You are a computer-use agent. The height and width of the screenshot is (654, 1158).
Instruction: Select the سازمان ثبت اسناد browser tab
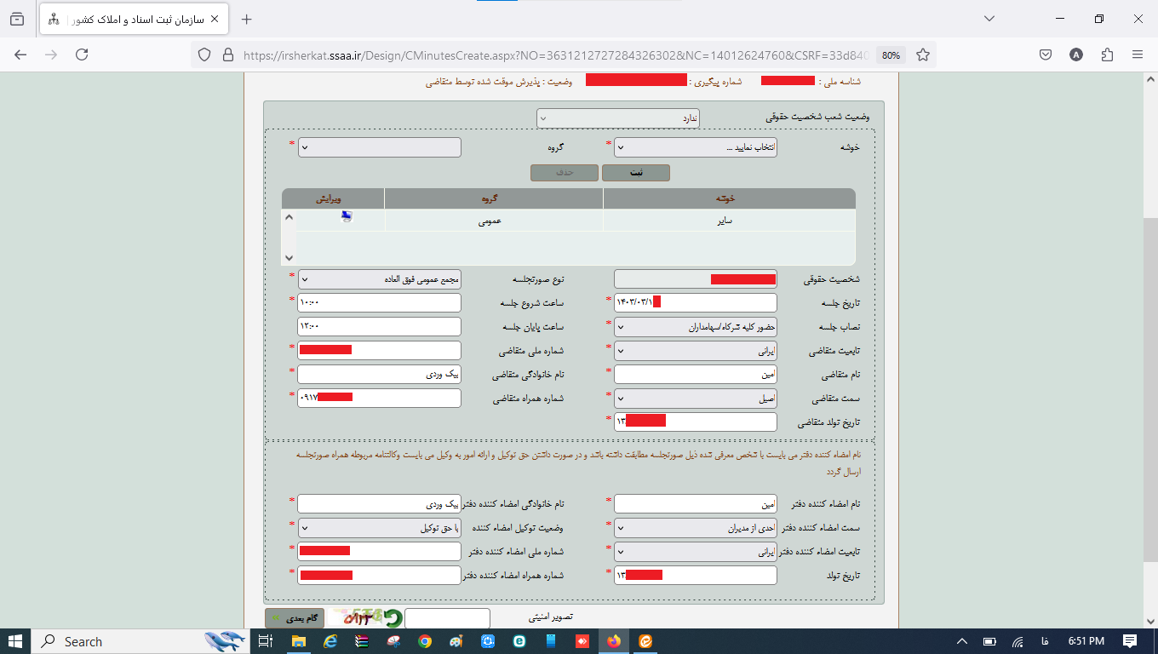[134, 19]
